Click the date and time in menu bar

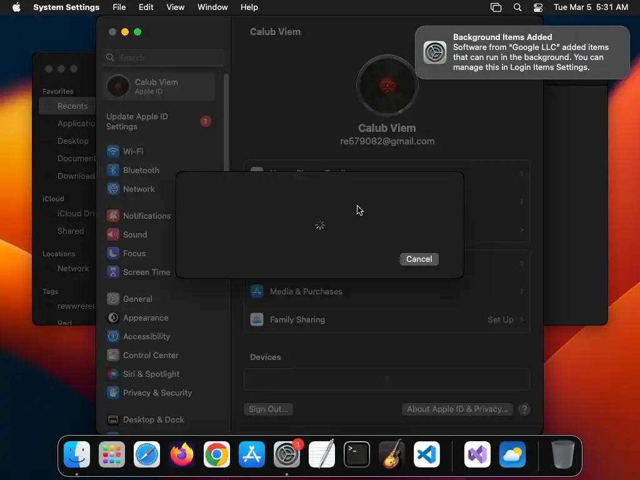pos(591,7)
